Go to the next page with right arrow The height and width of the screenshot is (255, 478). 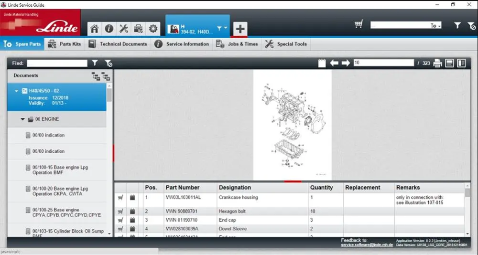pyautogui.click(x=346, y=63)
